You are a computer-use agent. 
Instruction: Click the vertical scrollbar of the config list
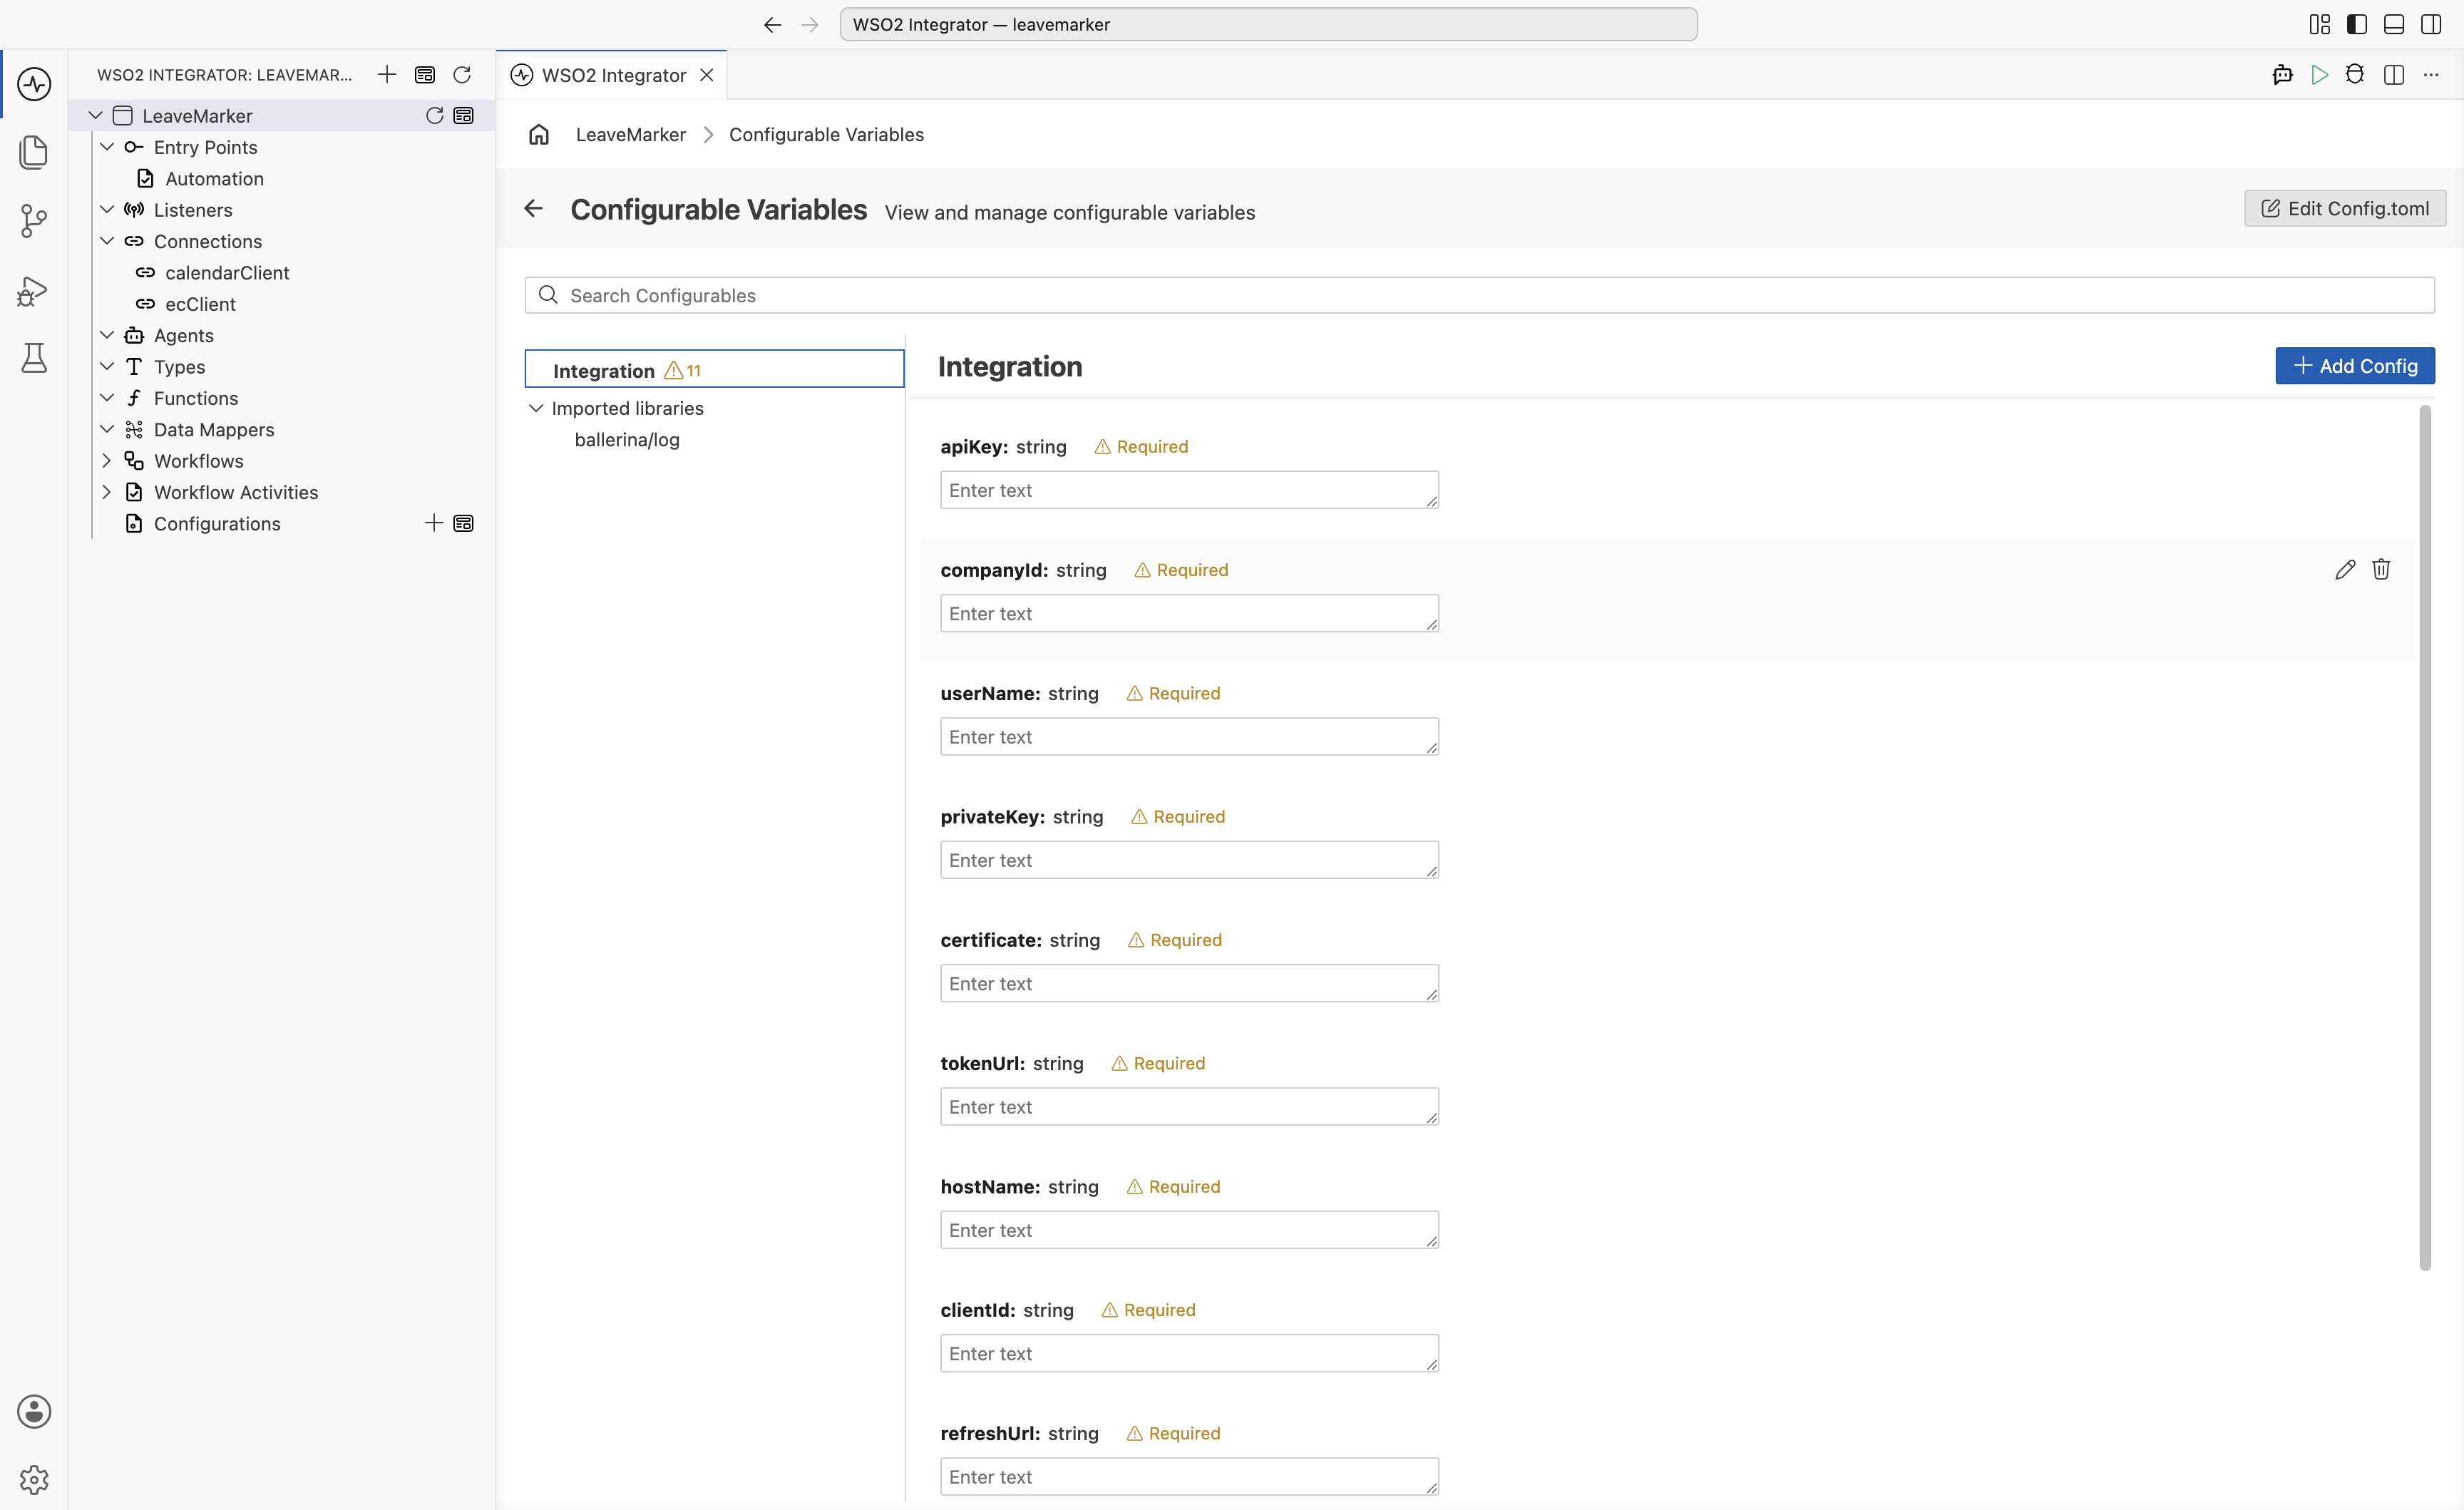coord(2424,838)
